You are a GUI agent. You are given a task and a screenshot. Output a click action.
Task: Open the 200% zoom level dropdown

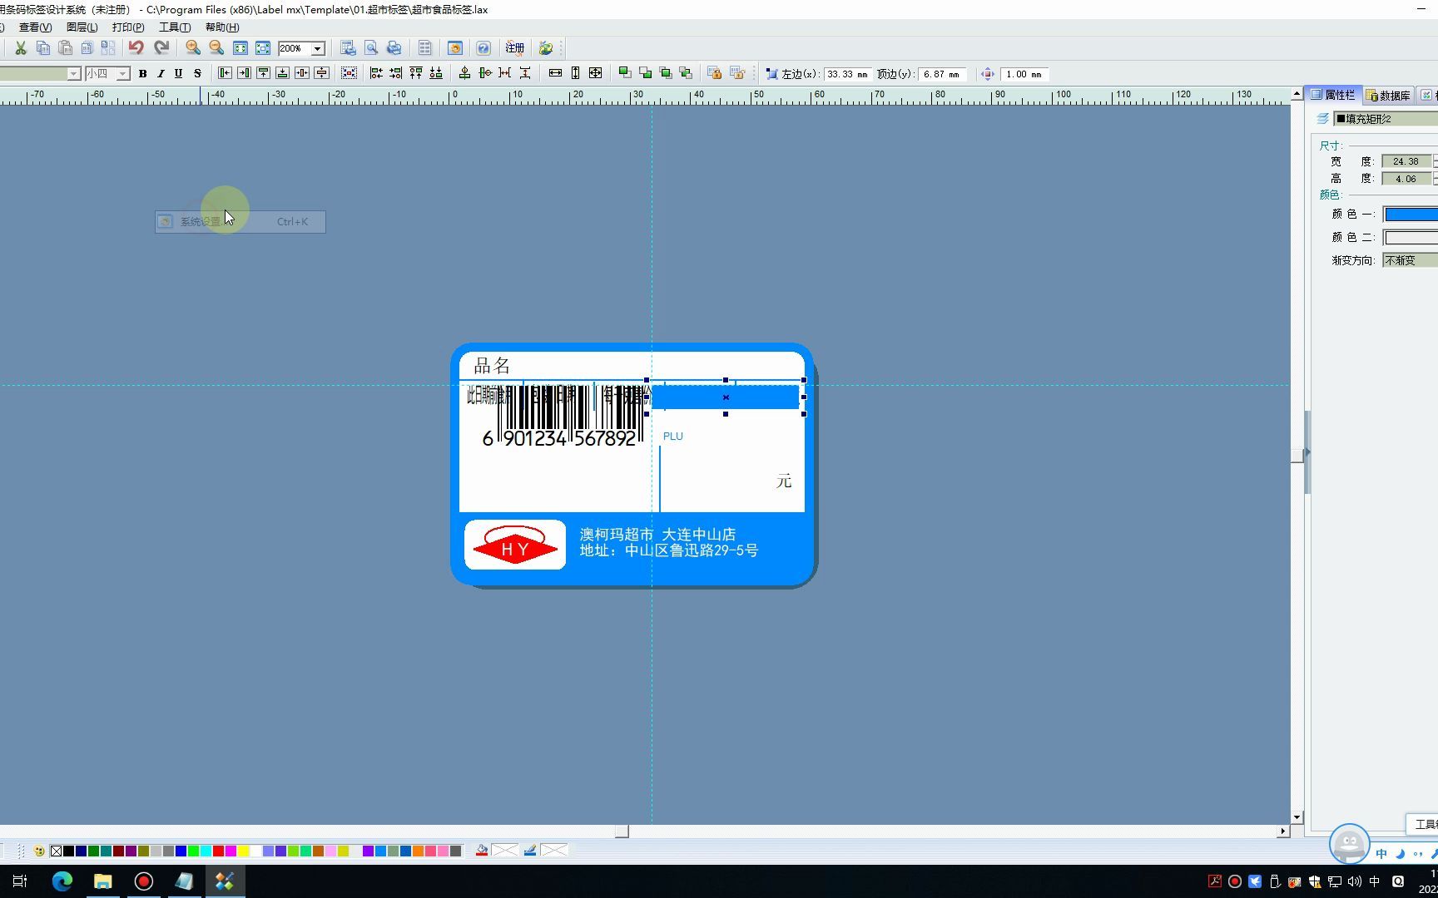coord(317,49)
